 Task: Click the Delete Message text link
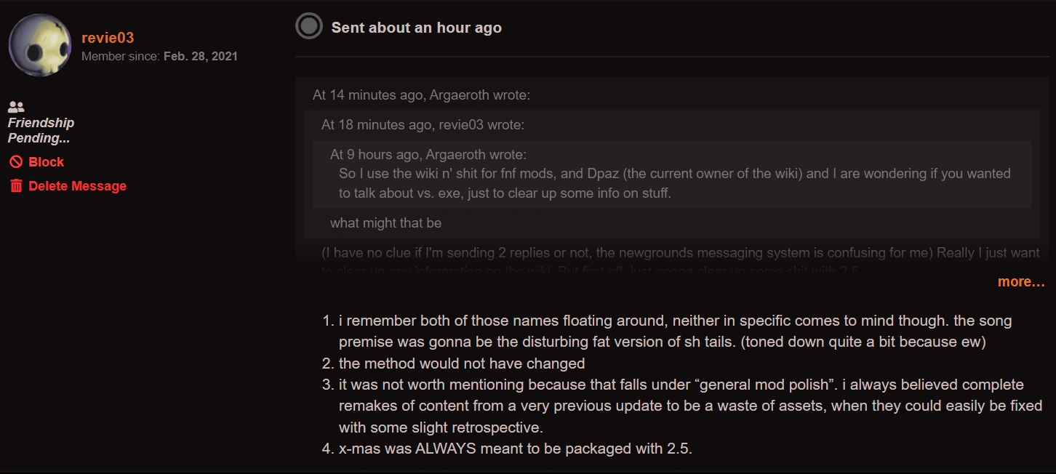(x=77, y=186)
